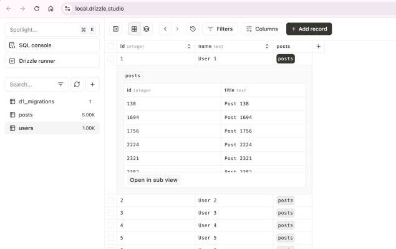View site information icon in address bar
396x249 pixels.
(x=67, y=9)
